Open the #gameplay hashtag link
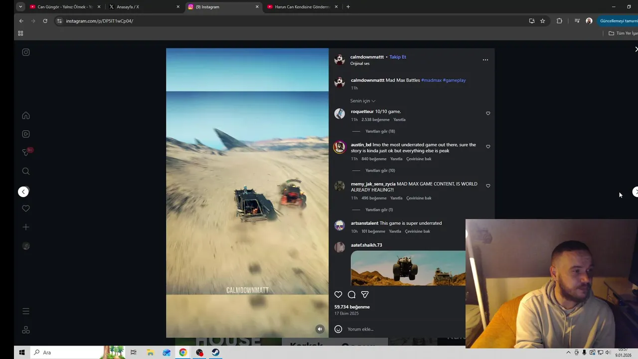The image size is (638, 359). click(454, 80)
